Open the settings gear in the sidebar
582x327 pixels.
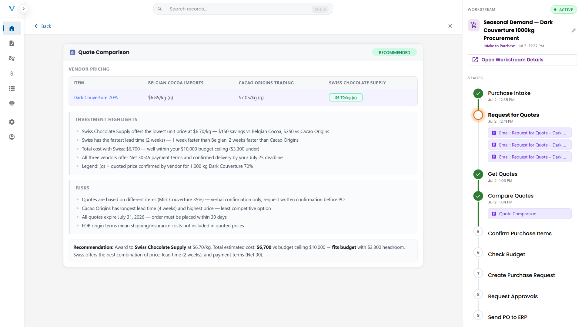(x=12, y=122)
